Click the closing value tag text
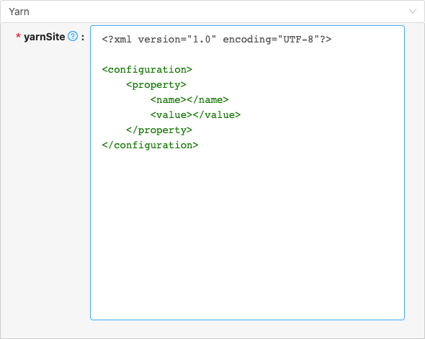 click(217, 115)
